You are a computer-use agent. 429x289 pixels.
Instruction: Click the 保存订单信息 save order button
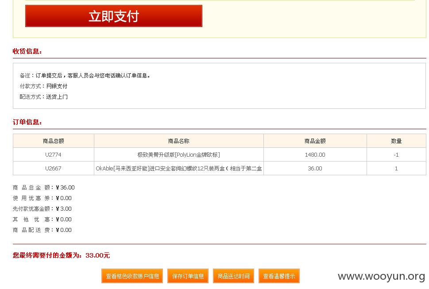(188, 276)
